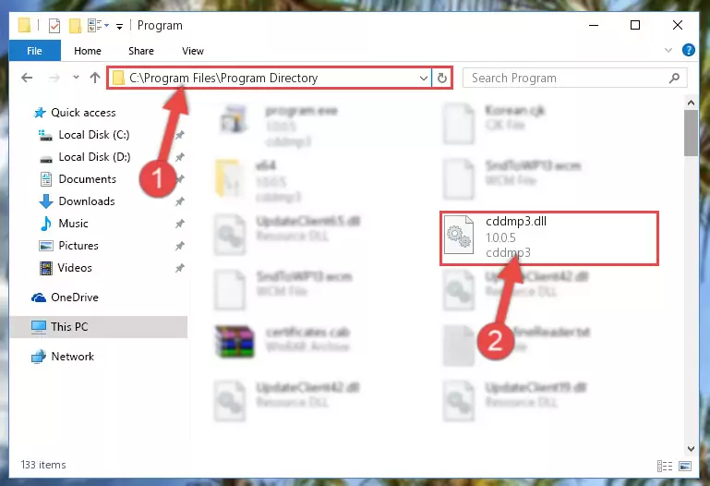
Task: Open the View ribbon tab
Action: [193, 51]
